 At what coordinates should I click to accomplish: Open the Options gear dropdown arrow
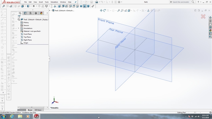pos(121,2)
